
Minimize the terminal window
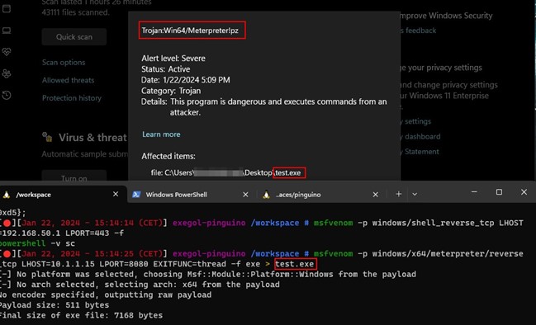(x=474, y=192)
